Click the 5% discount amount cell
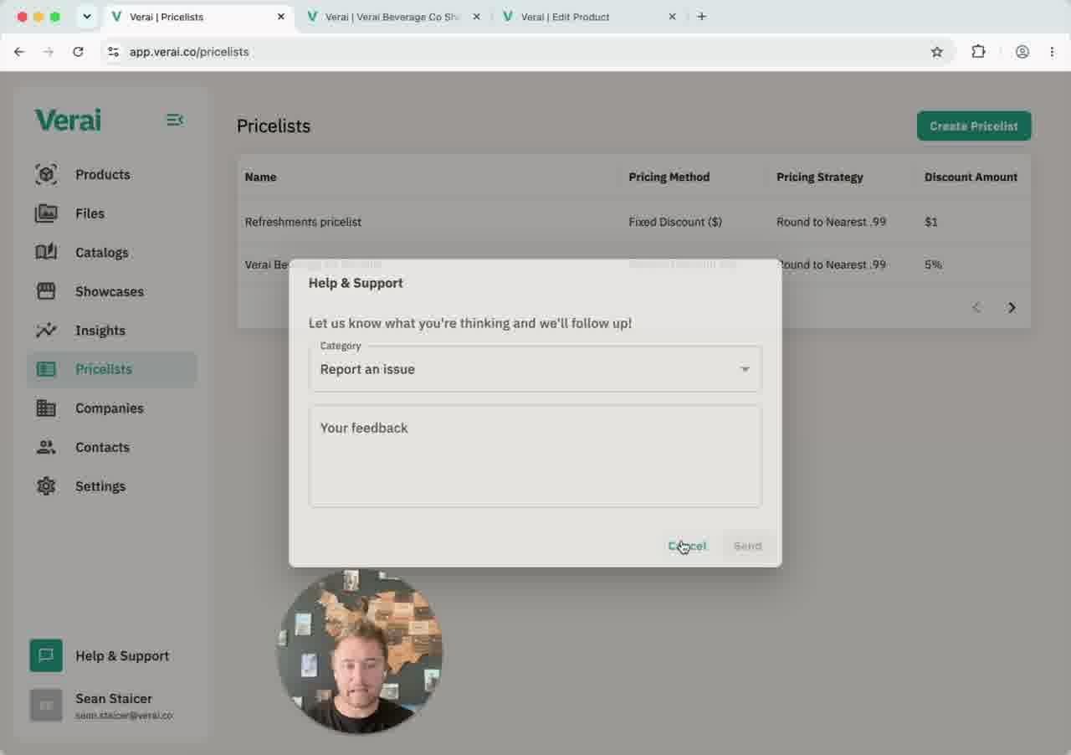The height and width of the screenshot is (755, 1071). coord(933,265)
